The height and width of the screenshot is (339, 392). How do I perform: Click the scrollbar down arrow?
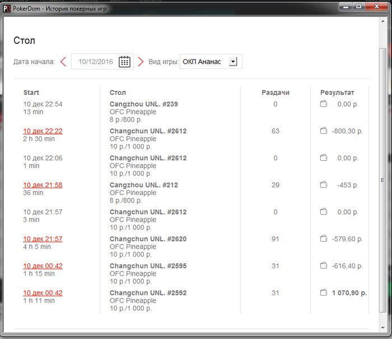pos(382,327)
